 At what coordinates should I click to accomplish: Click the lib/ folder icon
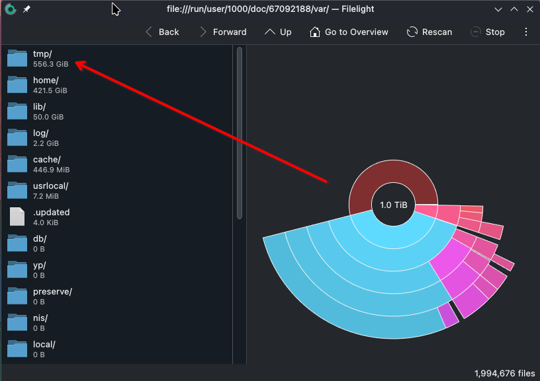17,111
